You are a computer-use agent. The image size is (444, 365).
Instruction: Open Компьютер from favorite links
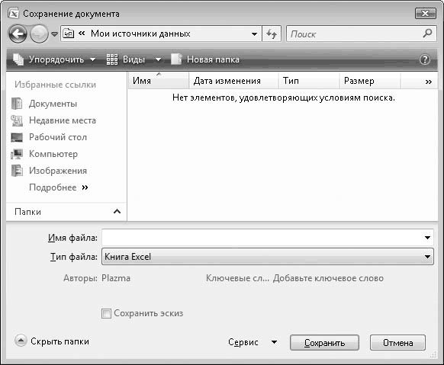click(x=44, y=154)
